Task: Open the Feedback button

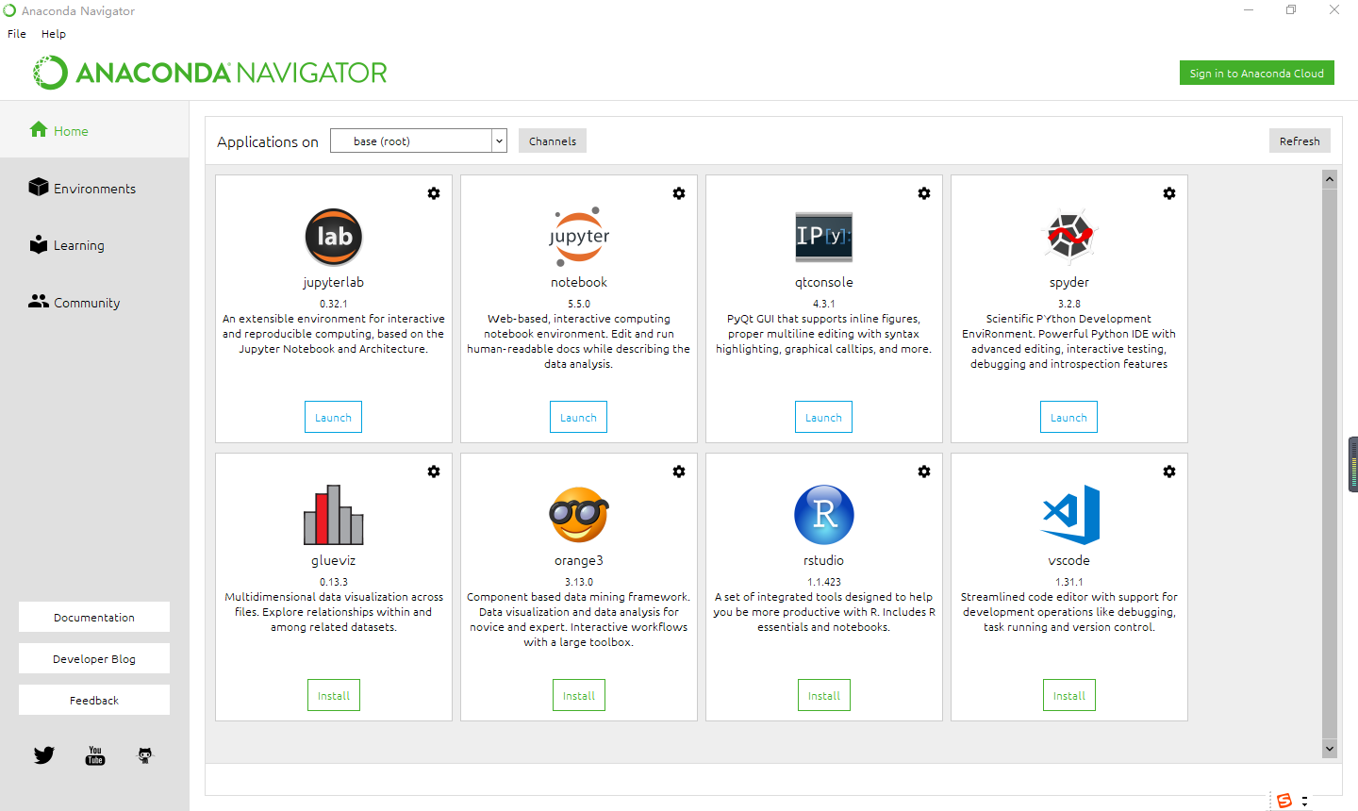Action: coord(94,700)
